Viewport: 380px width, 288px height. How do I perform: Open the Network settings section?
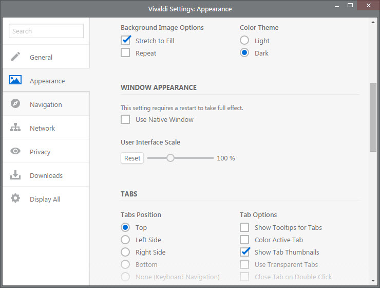(46, 128)
